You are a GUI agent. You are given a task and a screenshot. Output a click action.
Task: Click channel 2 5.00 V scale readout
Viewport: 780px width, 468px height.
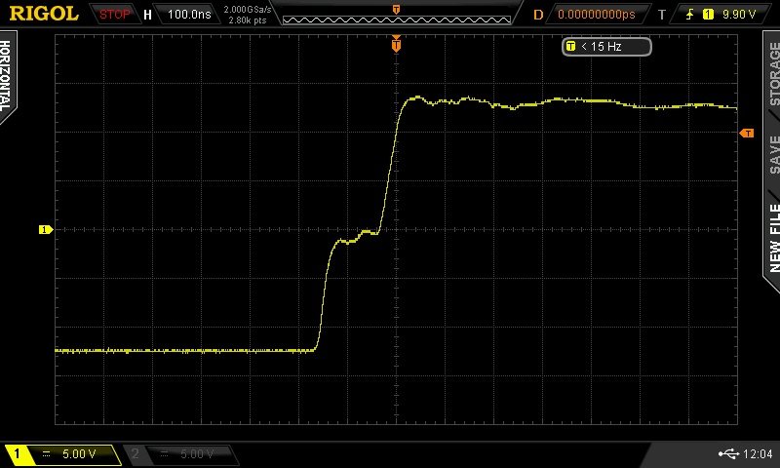point(197,453)
